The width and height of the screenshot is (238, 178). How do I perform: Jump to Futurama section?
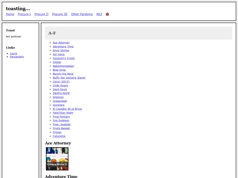click(59, 136)
